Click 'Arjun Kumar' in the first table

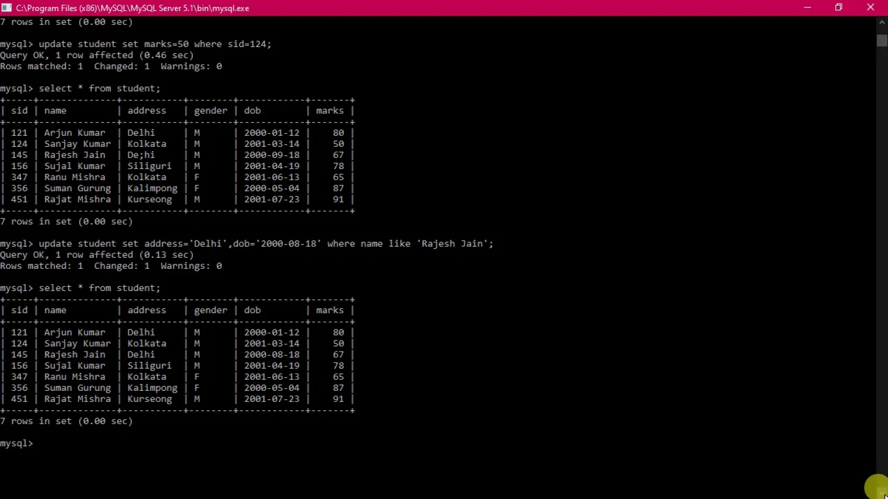pyautogui.click(x=74, y=133)
